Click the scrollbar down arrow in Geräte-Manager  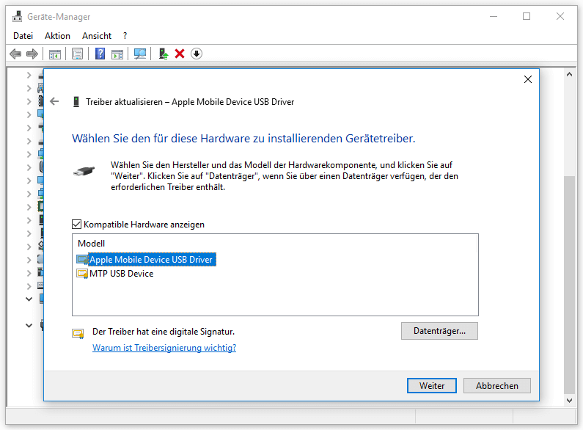[x=569, y=401]
